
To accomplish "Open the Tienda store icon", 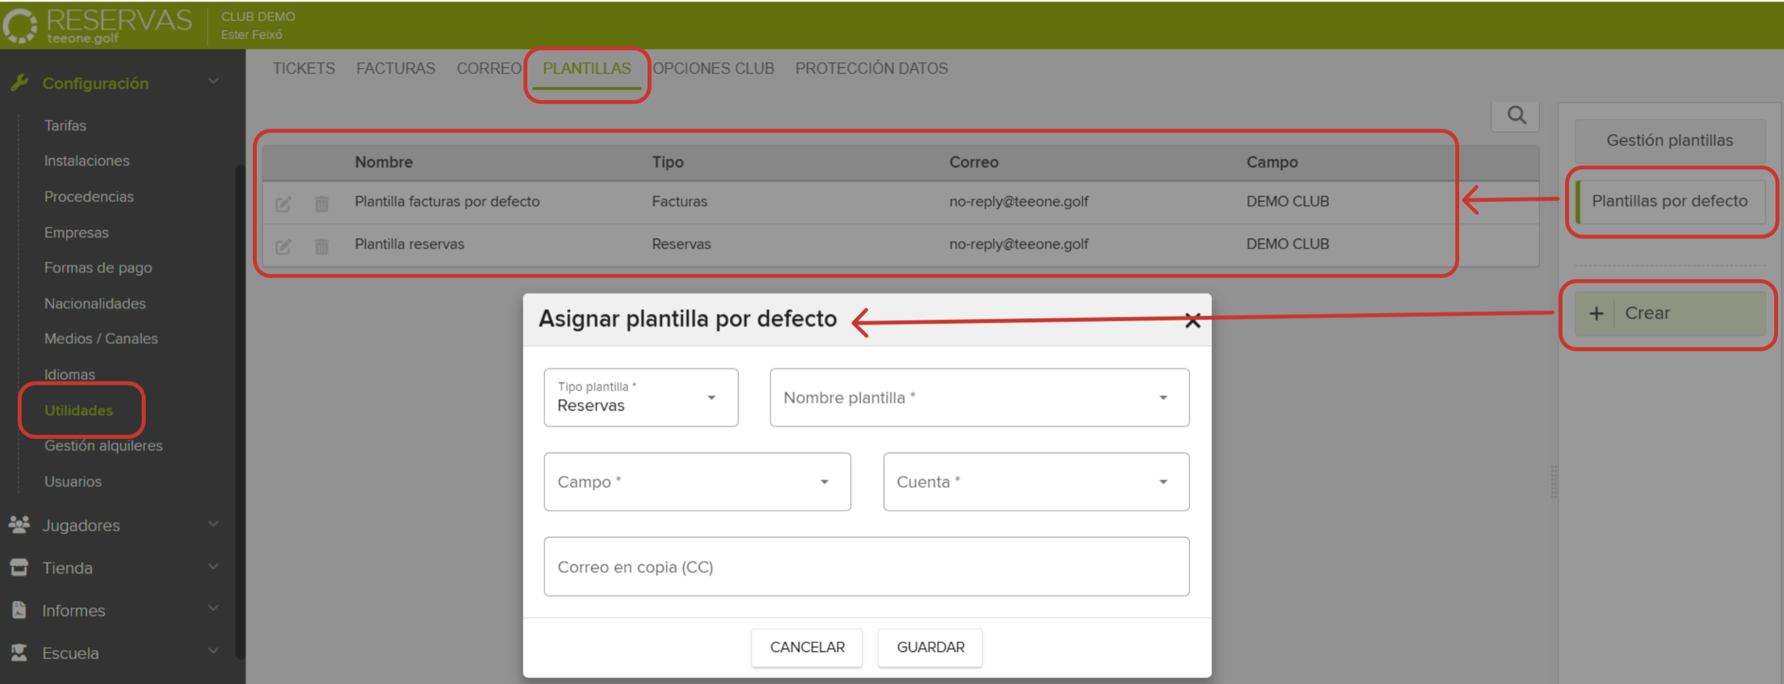I will click(19, 567).
